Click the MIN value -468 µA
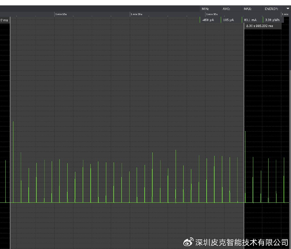 [x=208, y=20]
